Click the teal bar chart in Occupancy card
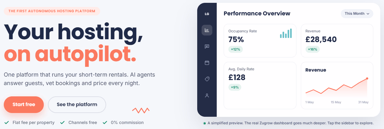This screenshot has width=384, height=129. [286, 33]
